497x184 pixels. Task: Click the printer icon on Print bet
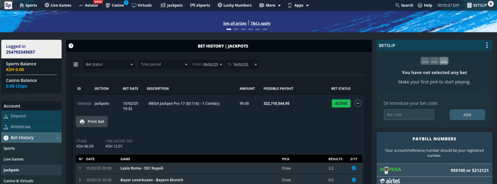(82, 122)
